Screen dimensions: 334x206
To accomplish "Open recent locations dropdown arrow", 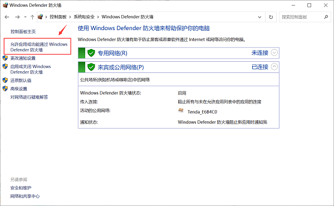I will 25,17.
